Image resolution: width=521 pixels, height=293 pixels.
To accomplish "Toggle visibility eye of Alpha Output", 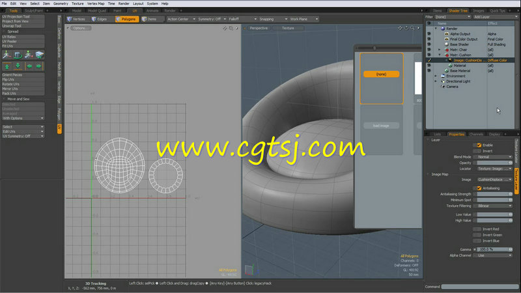I will click(x=429, y=34).
